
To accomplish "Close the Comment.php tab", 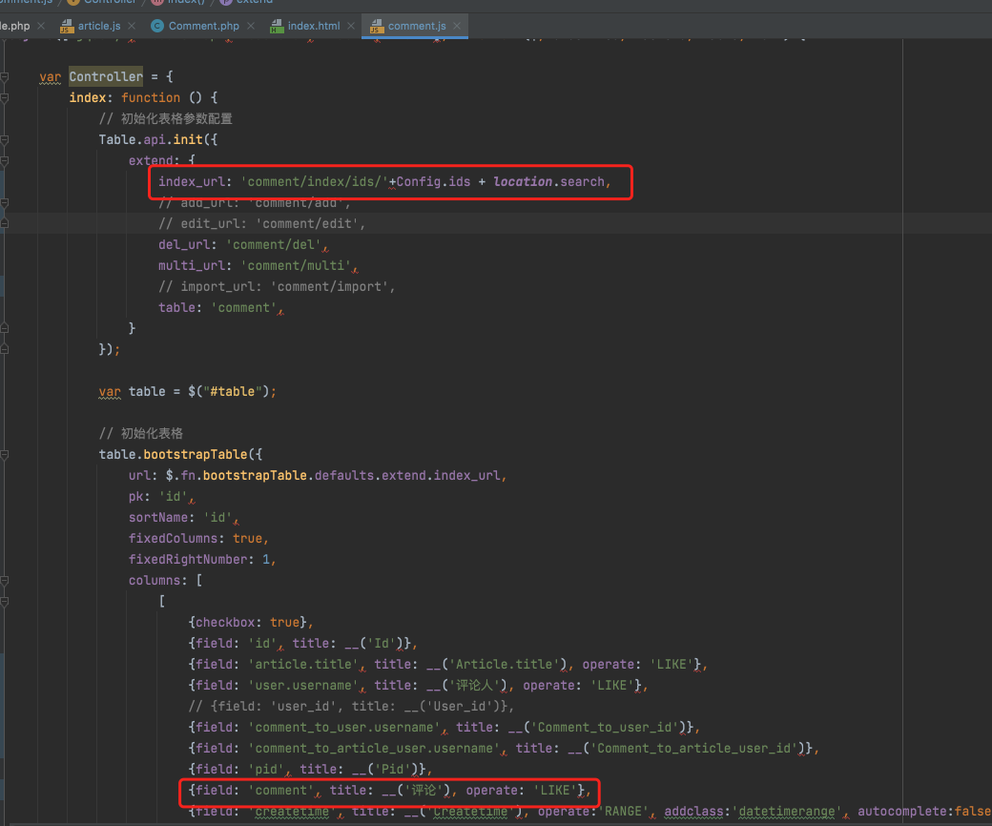I will pyautogui.click(x=250, y=26).
